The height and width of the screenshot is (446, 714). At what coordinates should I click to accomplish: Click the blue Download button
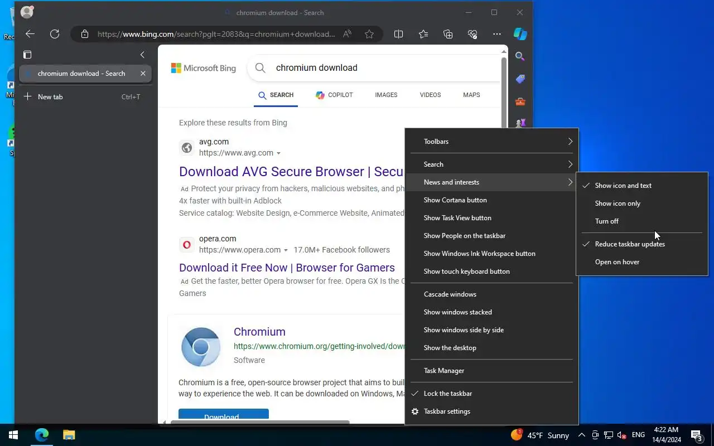tap(224, 415)
